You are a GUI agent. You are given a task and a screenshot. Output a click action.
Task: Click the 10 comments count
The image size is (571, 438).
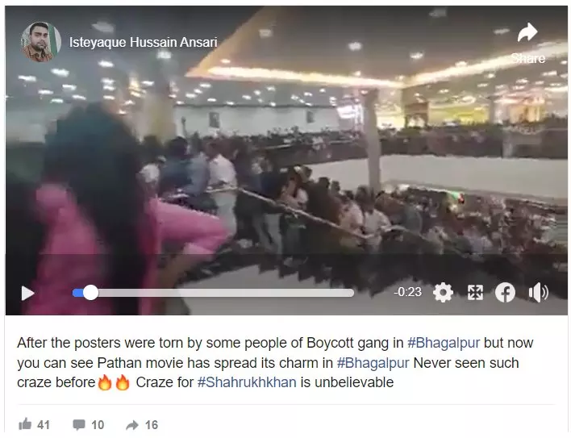[98, 425]
